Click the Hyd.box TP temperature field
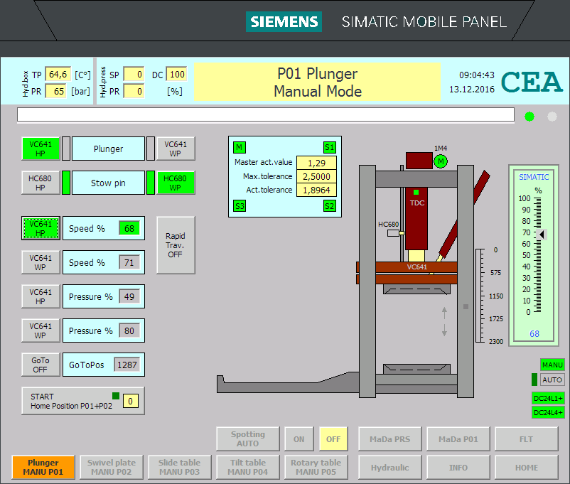This screenshot has width=570, height=484. coord(58,74)
